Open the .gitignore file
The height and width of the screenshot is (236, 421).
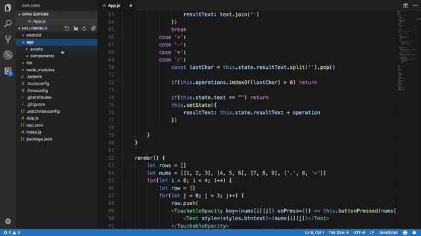[36, 104]
